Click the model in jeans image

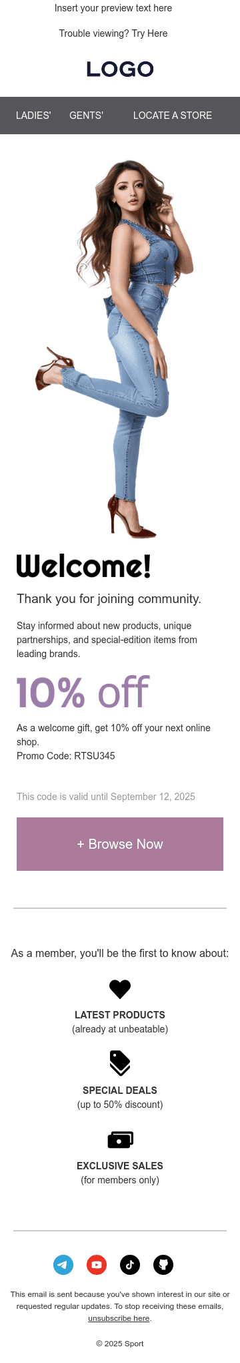[113, 349]
